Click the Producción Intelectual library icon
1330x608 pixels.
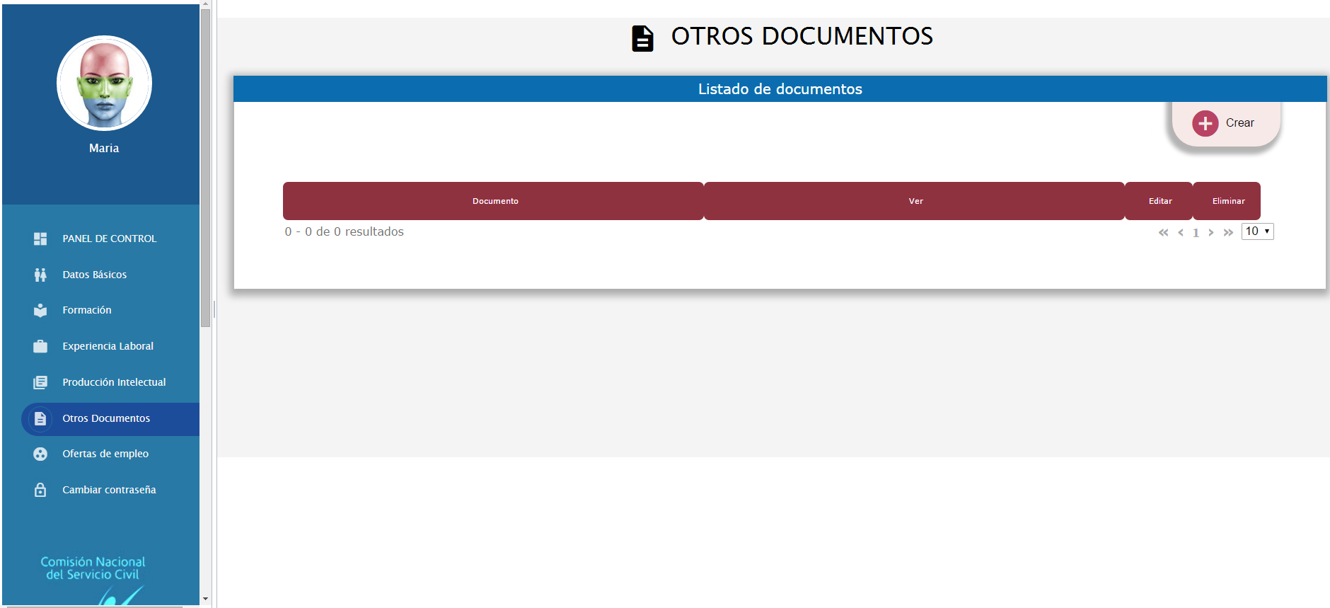[x=40, y=382]
